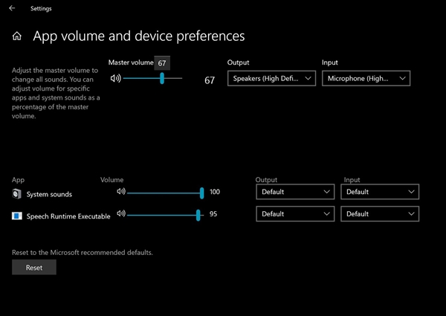
Task: Open the Speakers output device dropdown
Action: 271,78
